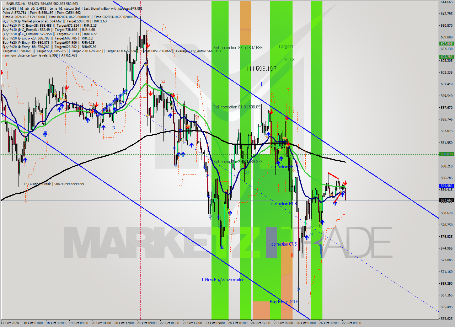Click 'Sell correction 87.5 | 607.696' label

[x=238, y=47]
